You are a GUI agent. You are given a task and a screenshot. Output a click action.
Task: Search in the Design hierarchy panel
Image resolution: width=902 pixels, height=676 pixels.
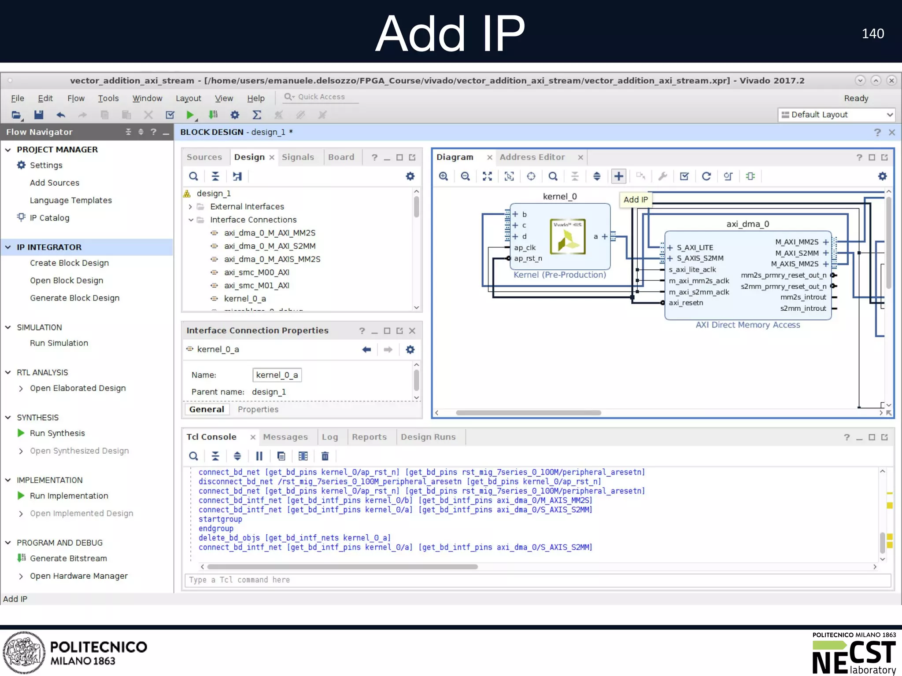pyautogui.click(x=193, y=176)
